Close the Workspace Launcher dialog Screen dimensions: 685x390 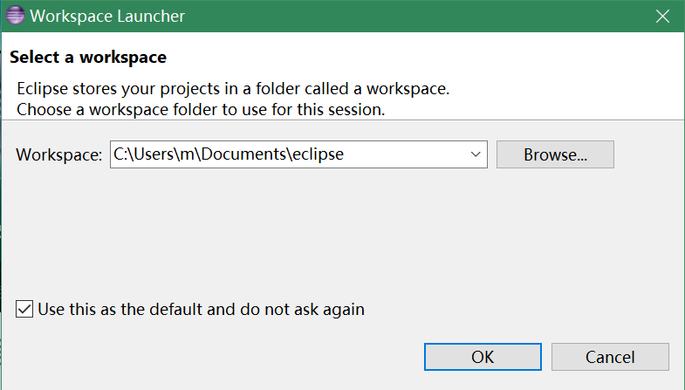click(660, 16)
